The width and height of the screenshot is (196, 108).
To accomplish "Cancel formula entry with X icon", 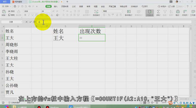I will pos(26,22).
